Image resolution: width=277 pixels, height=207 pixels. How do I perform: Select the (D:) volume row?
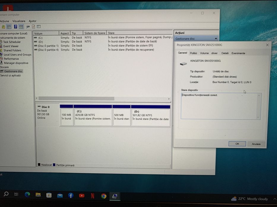tap(102, 41)
